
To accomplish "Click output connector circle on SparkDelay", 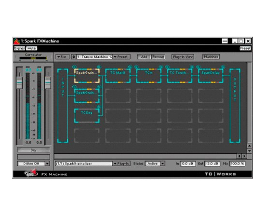I will click(x=223, y=67).
